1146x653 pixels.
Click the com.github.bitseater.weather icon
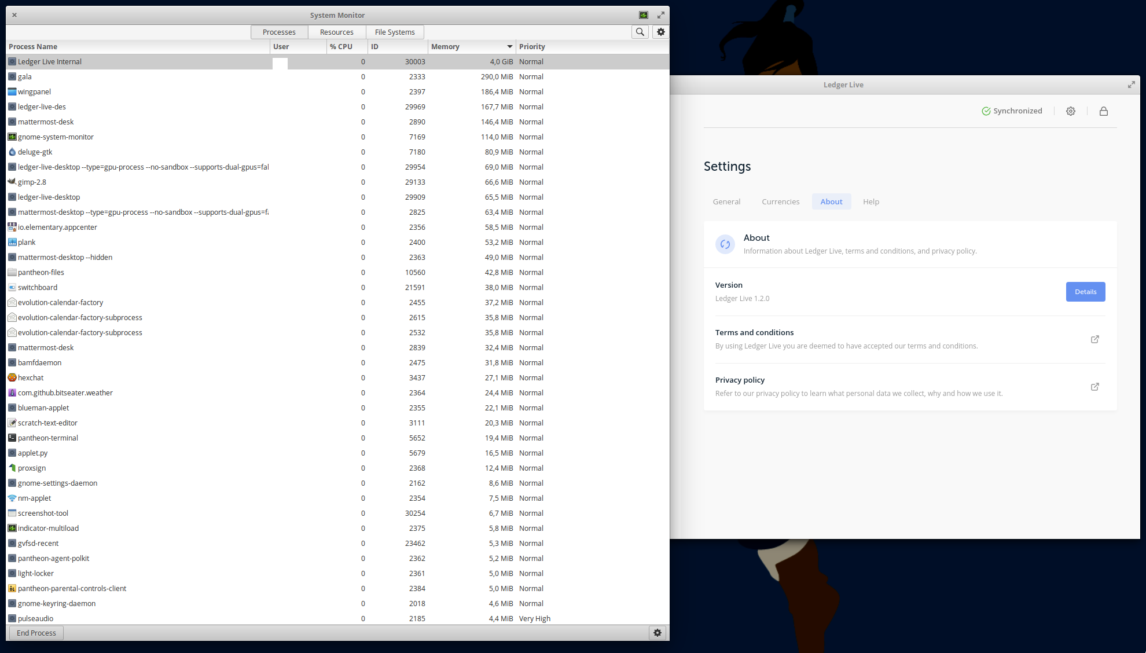point(12,392)
